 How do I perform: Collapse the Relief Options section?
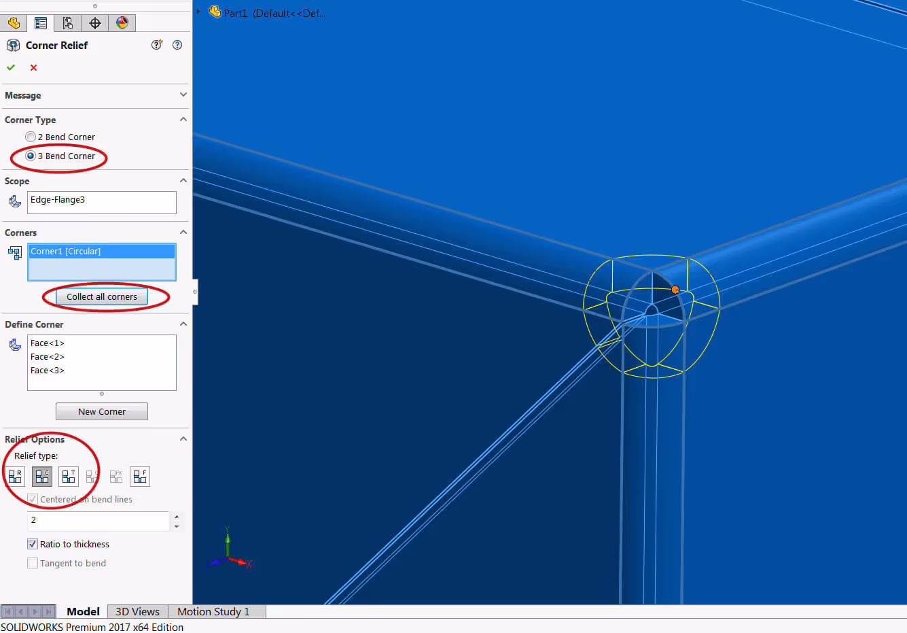183,439
